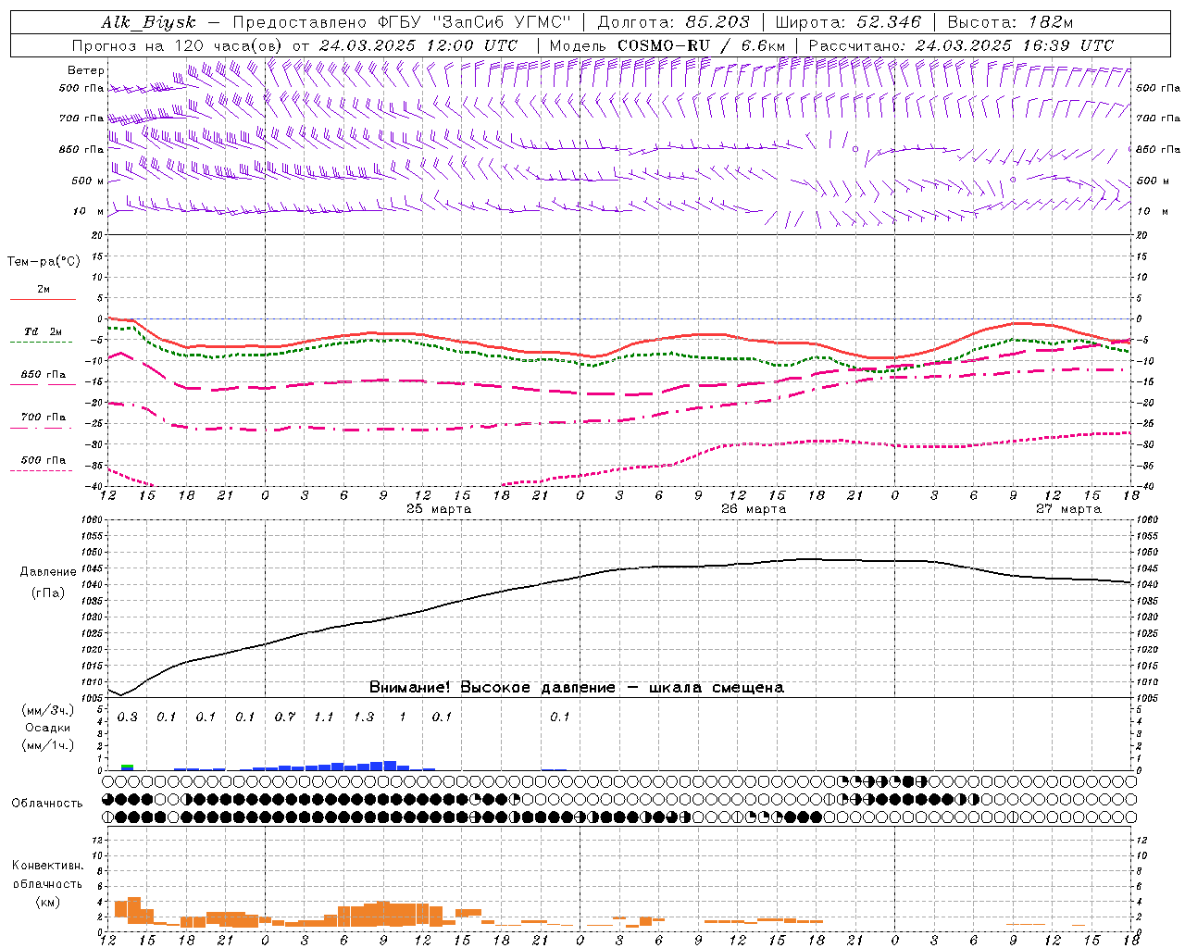Click the 1.3 precipitation total value

pyautogui.click(x=364, y=717)
